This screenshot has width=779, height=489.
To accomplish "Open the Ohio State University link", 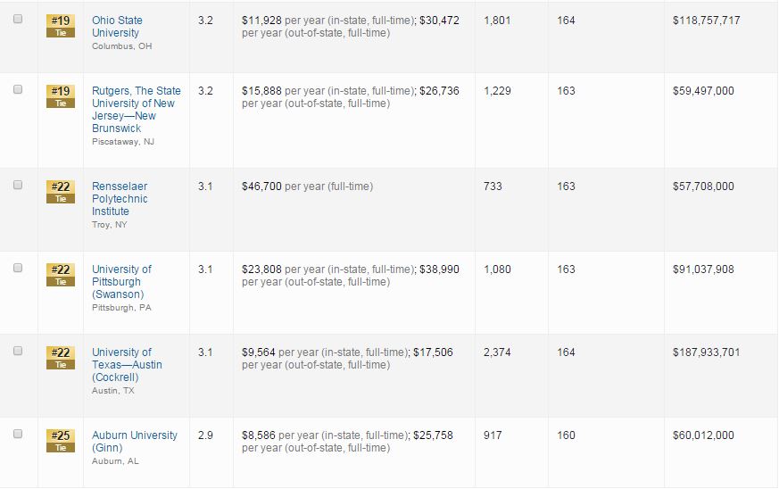I will 117,27.
